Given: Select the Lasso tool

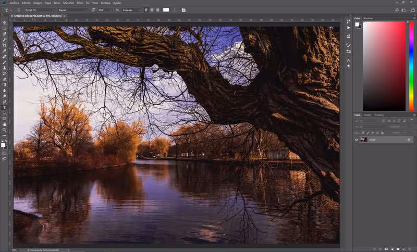Looking at the screenshot, I should (x=4, y=34).
